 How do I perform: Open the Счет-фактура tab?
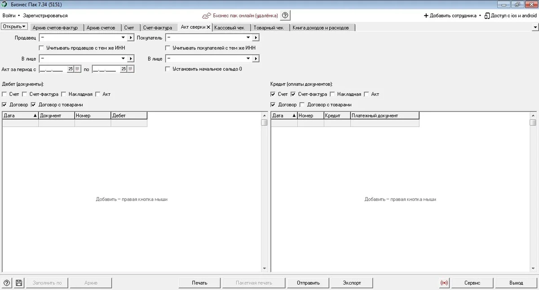tap(158, 28)
